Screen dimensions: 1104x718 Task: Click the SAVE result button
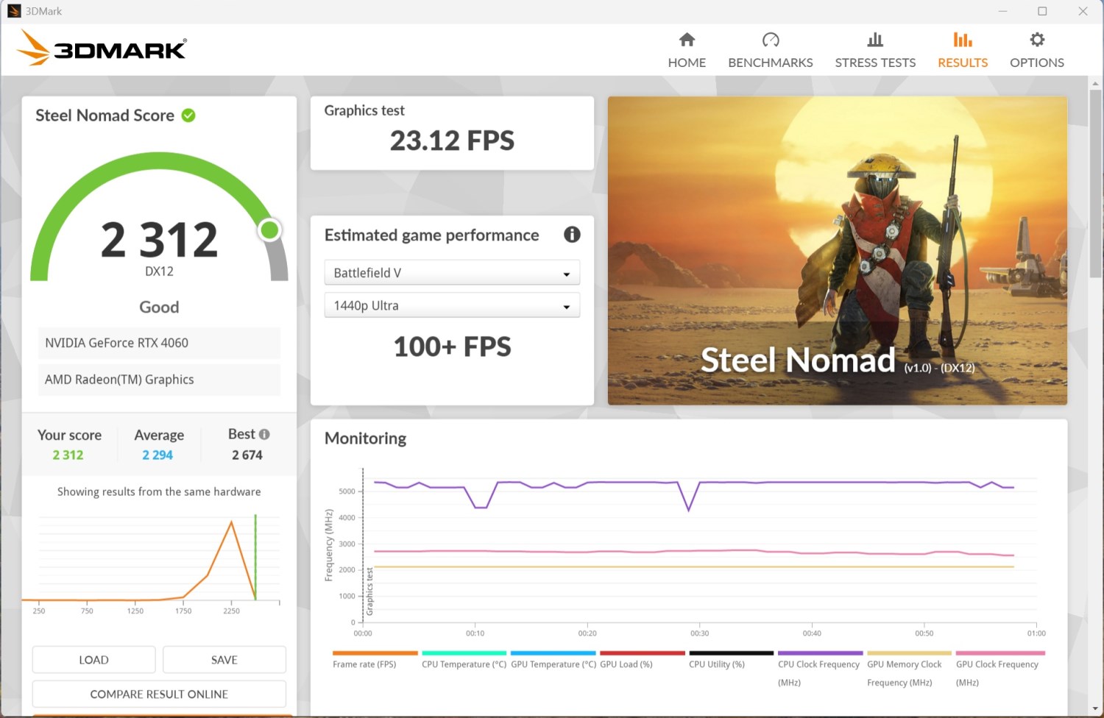[x=224, y=660]
